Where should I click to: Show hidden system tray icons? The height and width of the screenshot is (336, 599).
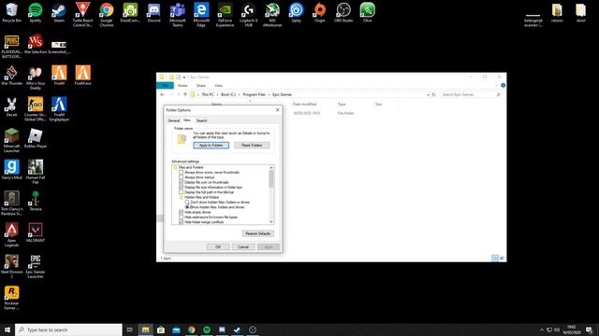[x=541, y=329]
